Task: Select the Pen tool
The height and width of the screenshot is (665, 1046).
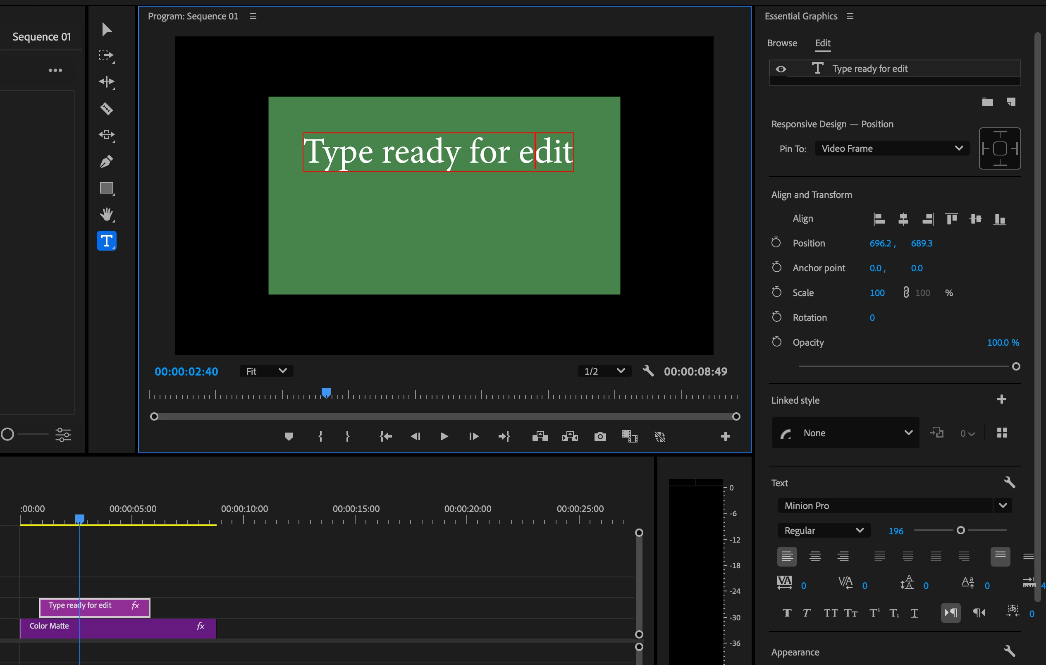Action: [x=106, y=162]
